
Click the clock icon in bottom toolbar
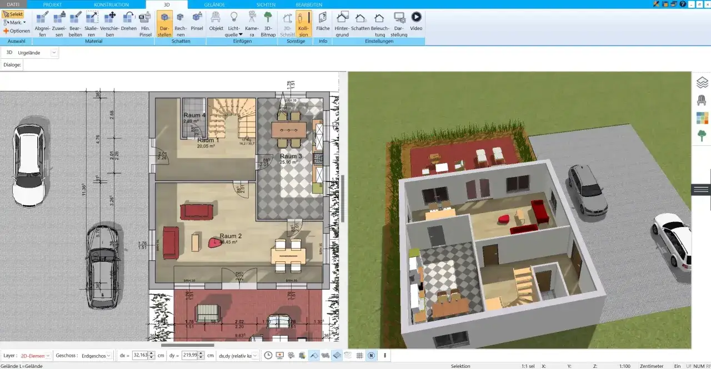point(268,355)
